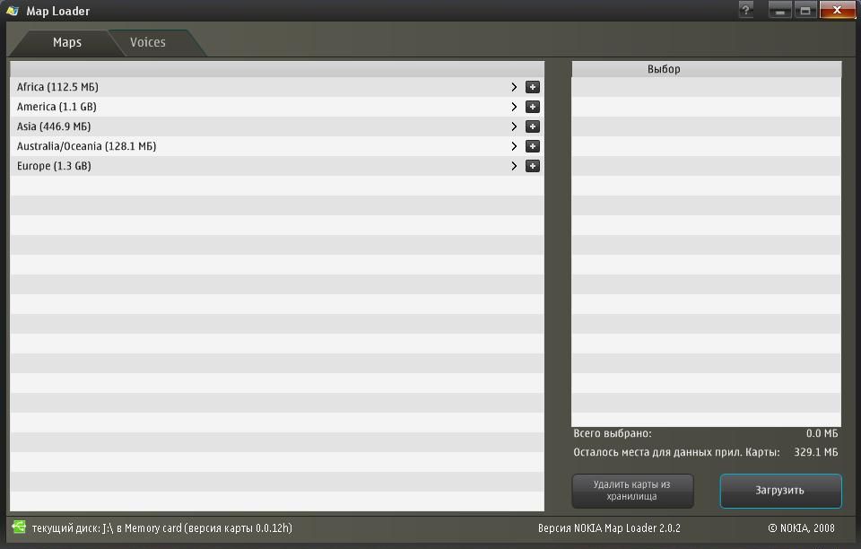Add Europe maps to selection
Screen dimensions: 861x549
[532, 166]
